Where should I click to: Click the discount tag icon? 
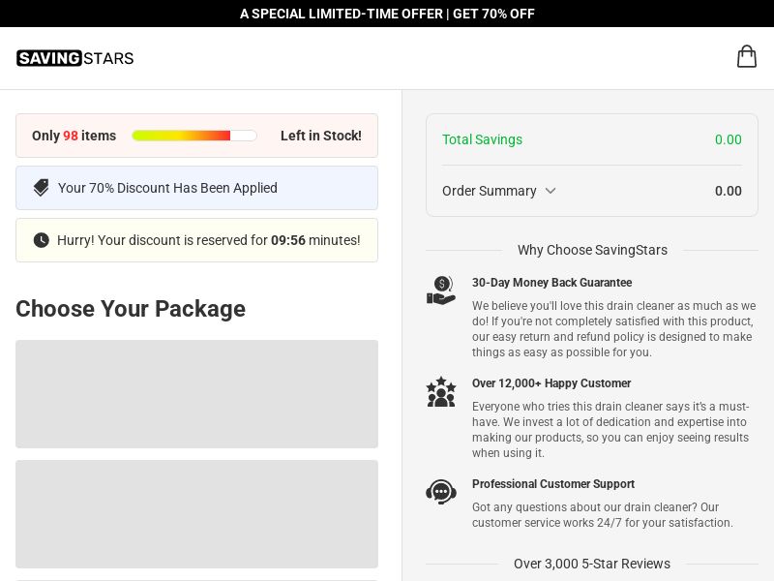41,188
